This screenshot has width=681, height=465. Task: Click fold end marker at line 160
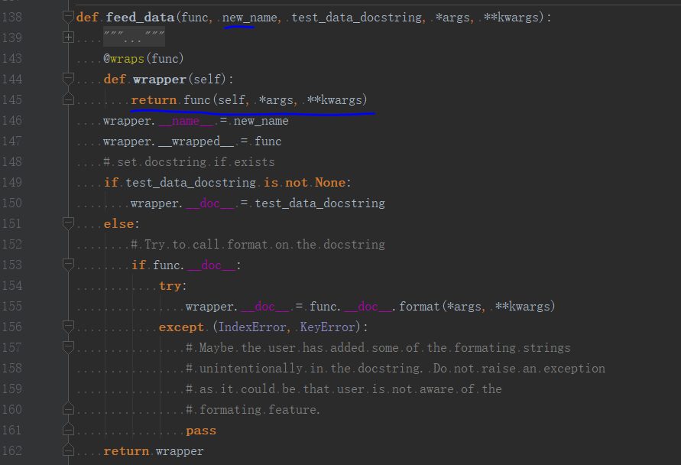pos(68,409)
